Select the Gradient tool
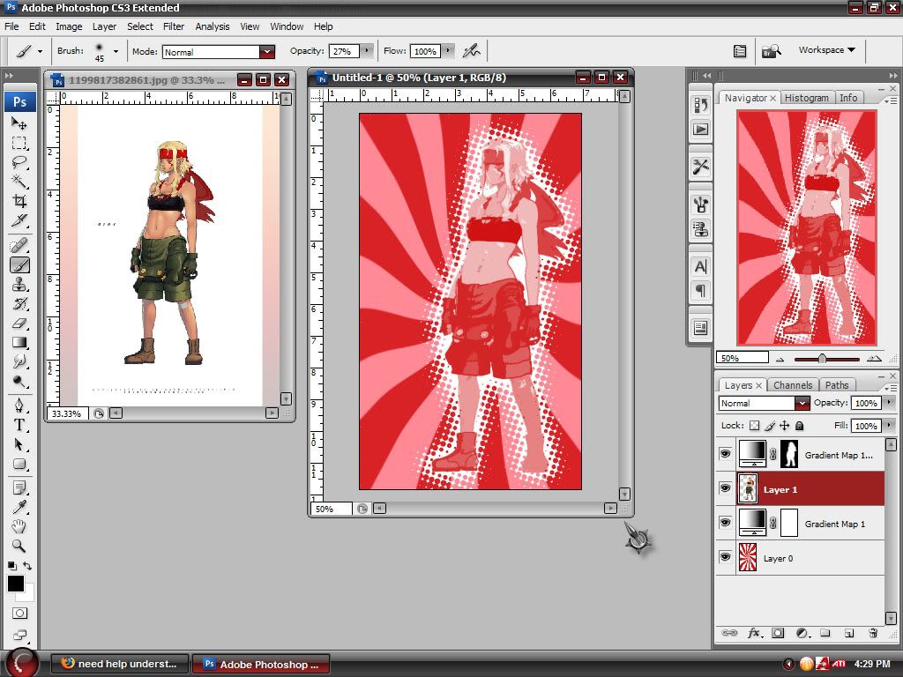 point(19,343)
